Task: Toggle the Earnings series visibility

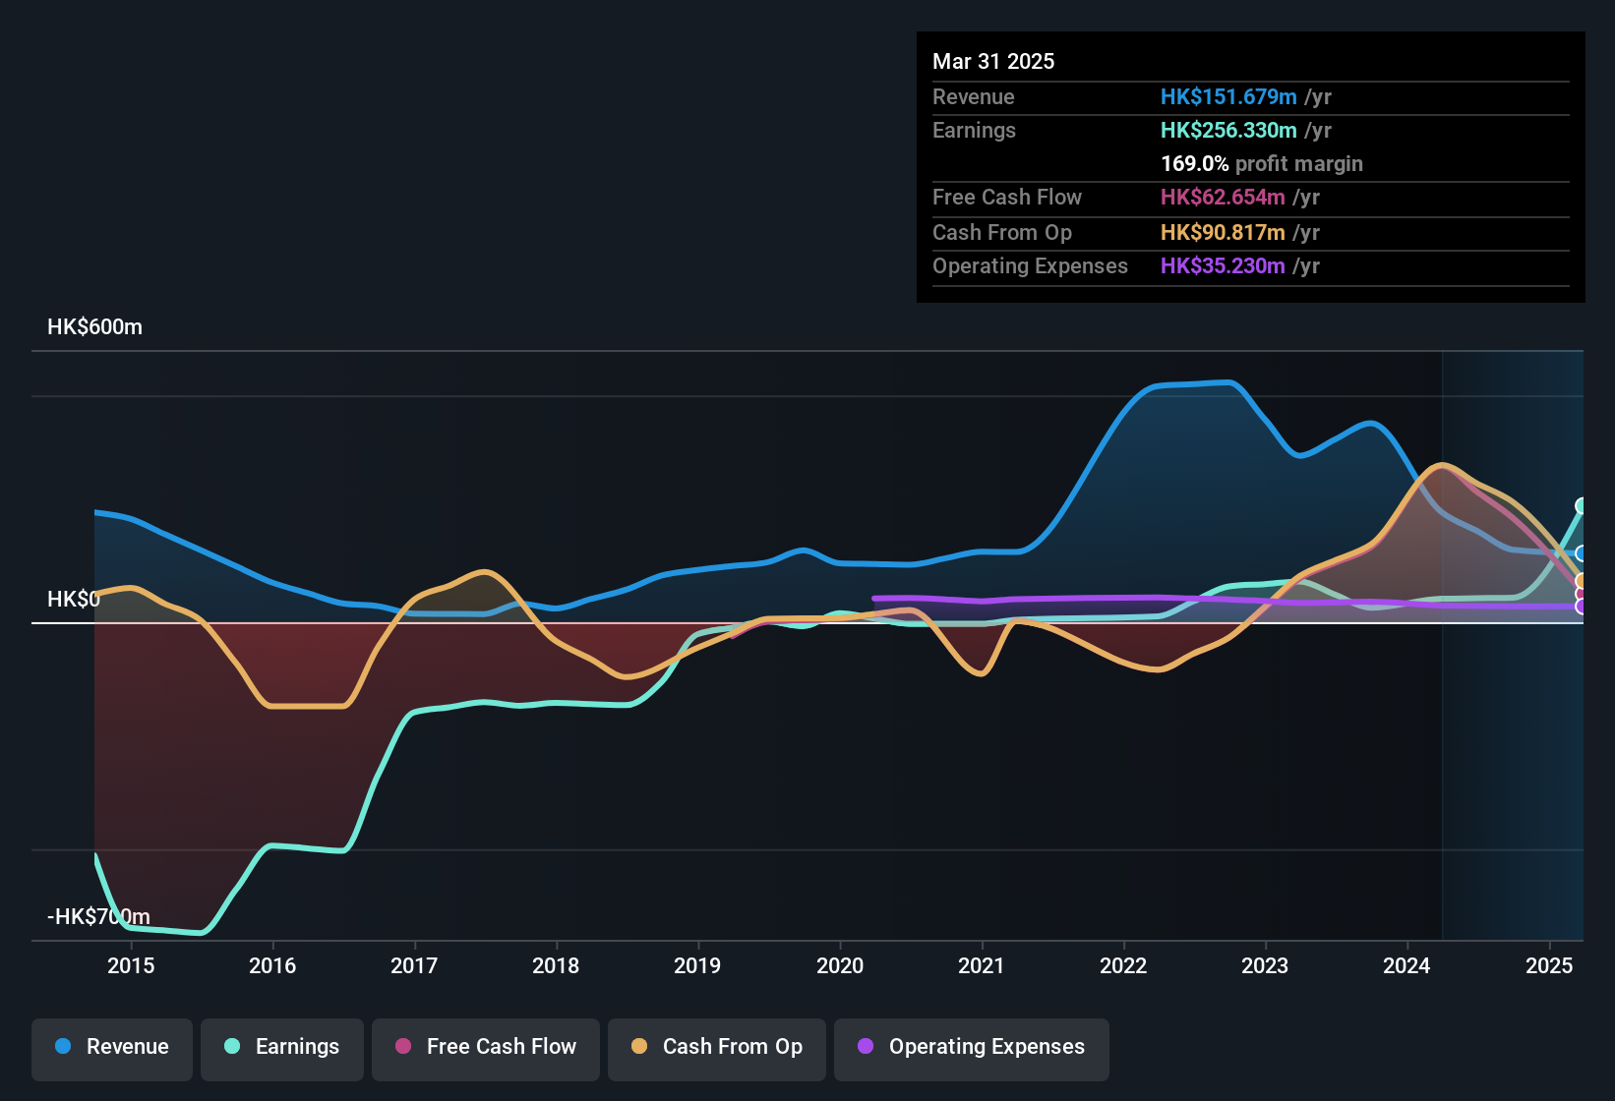Action: [x=282, y=1047]
